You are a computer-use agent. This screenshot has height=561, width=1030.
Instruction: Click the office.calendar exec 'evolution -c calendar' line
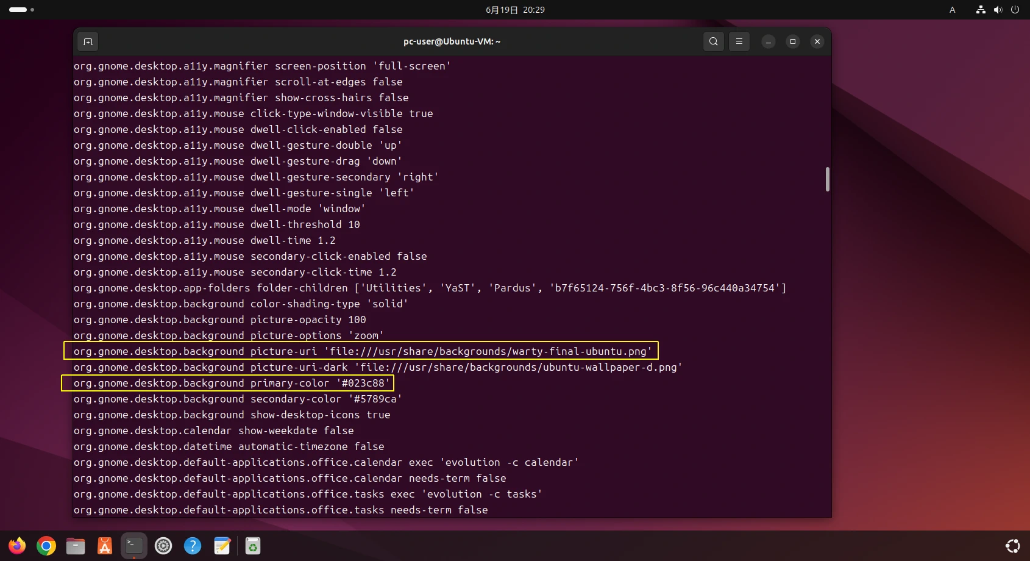326,462
